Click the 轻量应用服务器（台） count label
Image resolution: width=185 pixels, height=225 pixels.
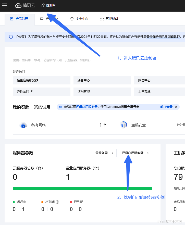(82, 168)
